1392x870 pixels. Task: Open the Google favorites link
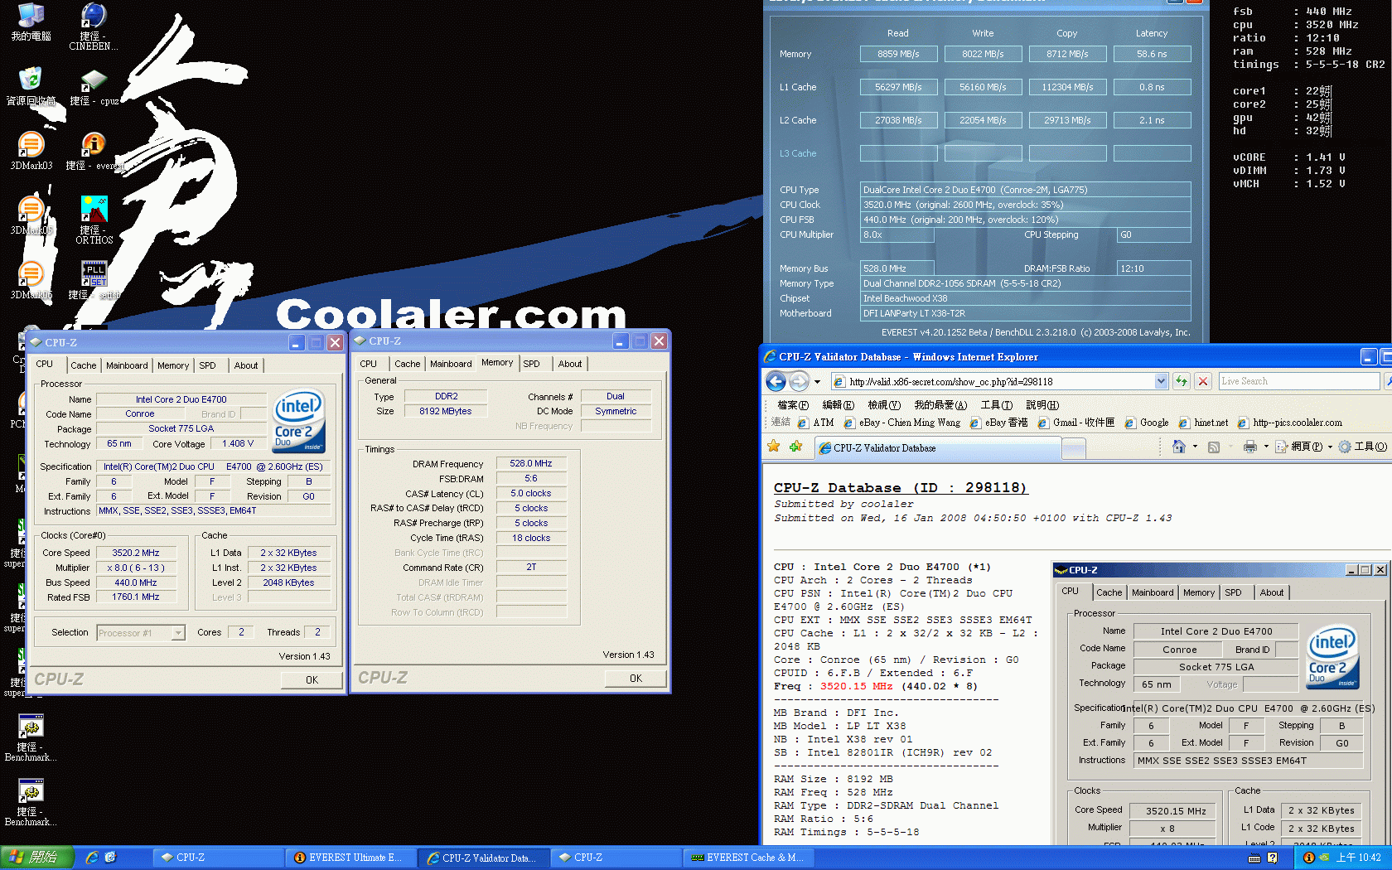1146,423
